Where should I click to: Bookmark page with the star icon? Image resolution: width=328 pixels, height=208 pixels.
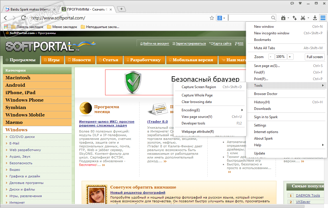click(212, 18)
